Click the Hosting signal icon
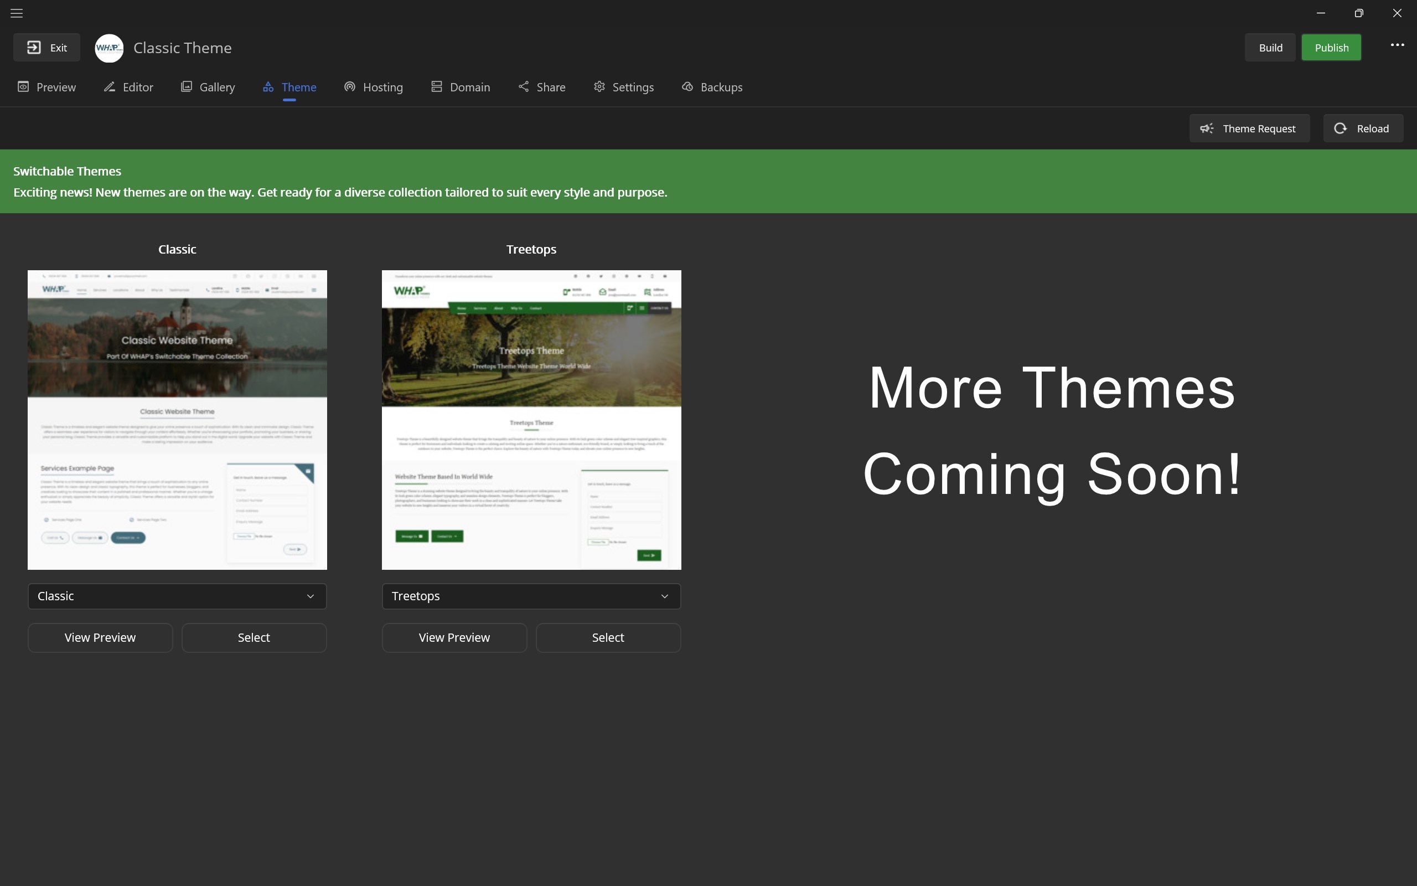 pos(350,87)
